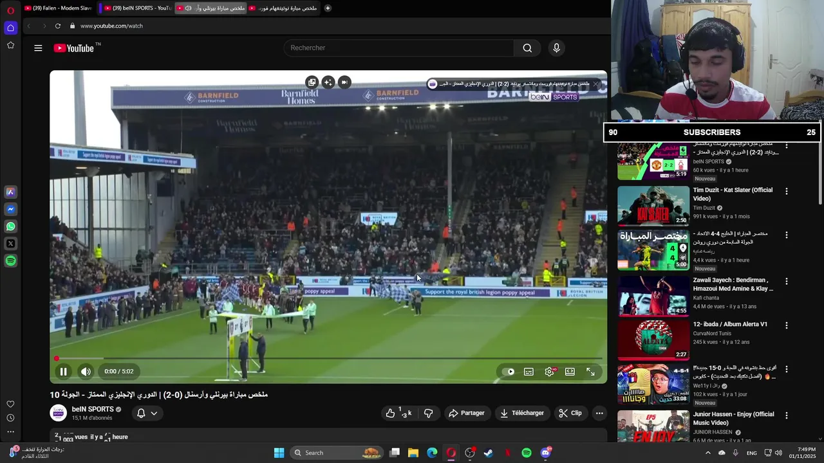824x463 pixels.
Task: Open the player settings gear
Action: (x=549, y=372)
